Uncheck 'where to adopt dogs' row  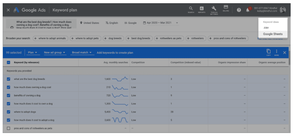pyautogui.click(x=8, y=112)
